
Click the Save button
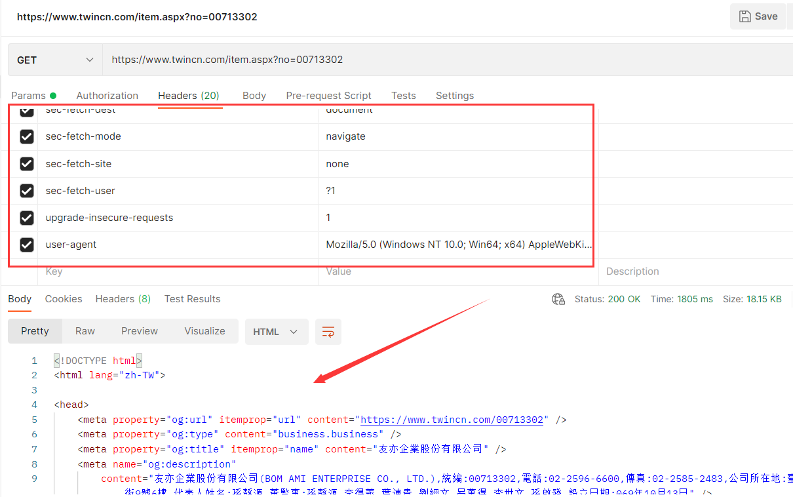point(758,16)
